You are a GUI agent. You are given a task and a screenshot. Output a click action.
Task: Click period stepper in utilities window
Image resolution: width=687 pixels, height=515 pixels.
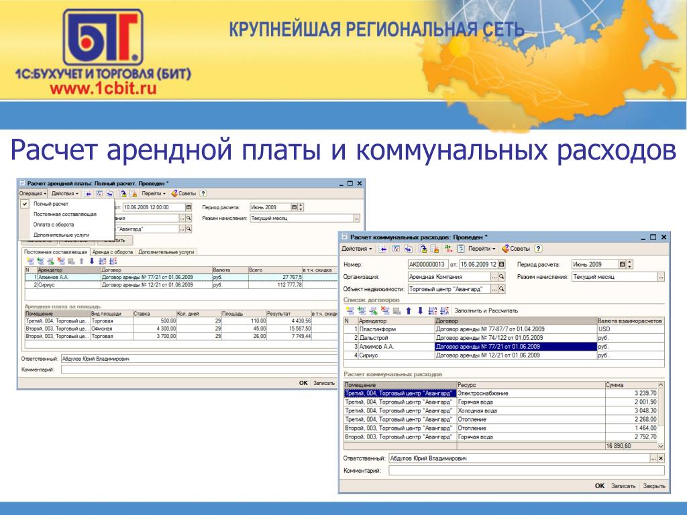click(x=630, y=264)
